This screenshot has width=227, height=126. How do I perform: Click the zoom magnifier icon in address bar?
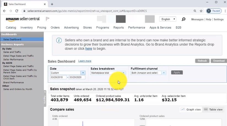coord(195,11)
